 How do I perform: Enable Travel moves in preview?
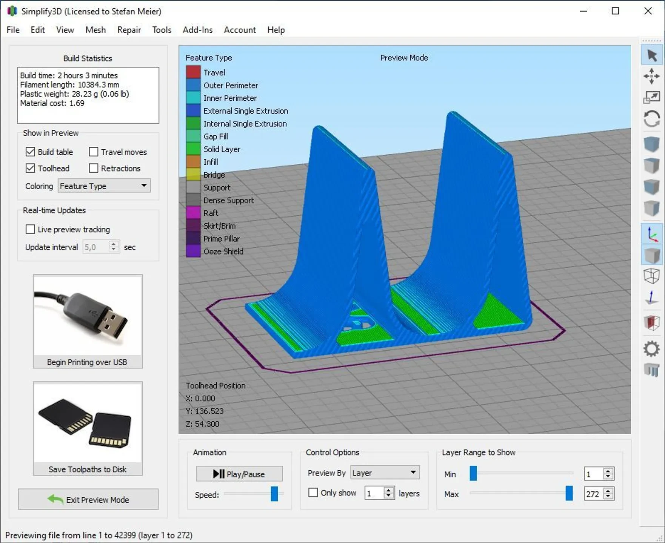[93, 152]
